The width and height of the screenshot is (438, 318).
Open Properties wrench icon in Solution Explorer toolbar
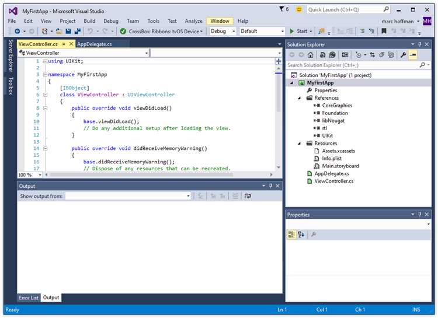tap(403, 55)
